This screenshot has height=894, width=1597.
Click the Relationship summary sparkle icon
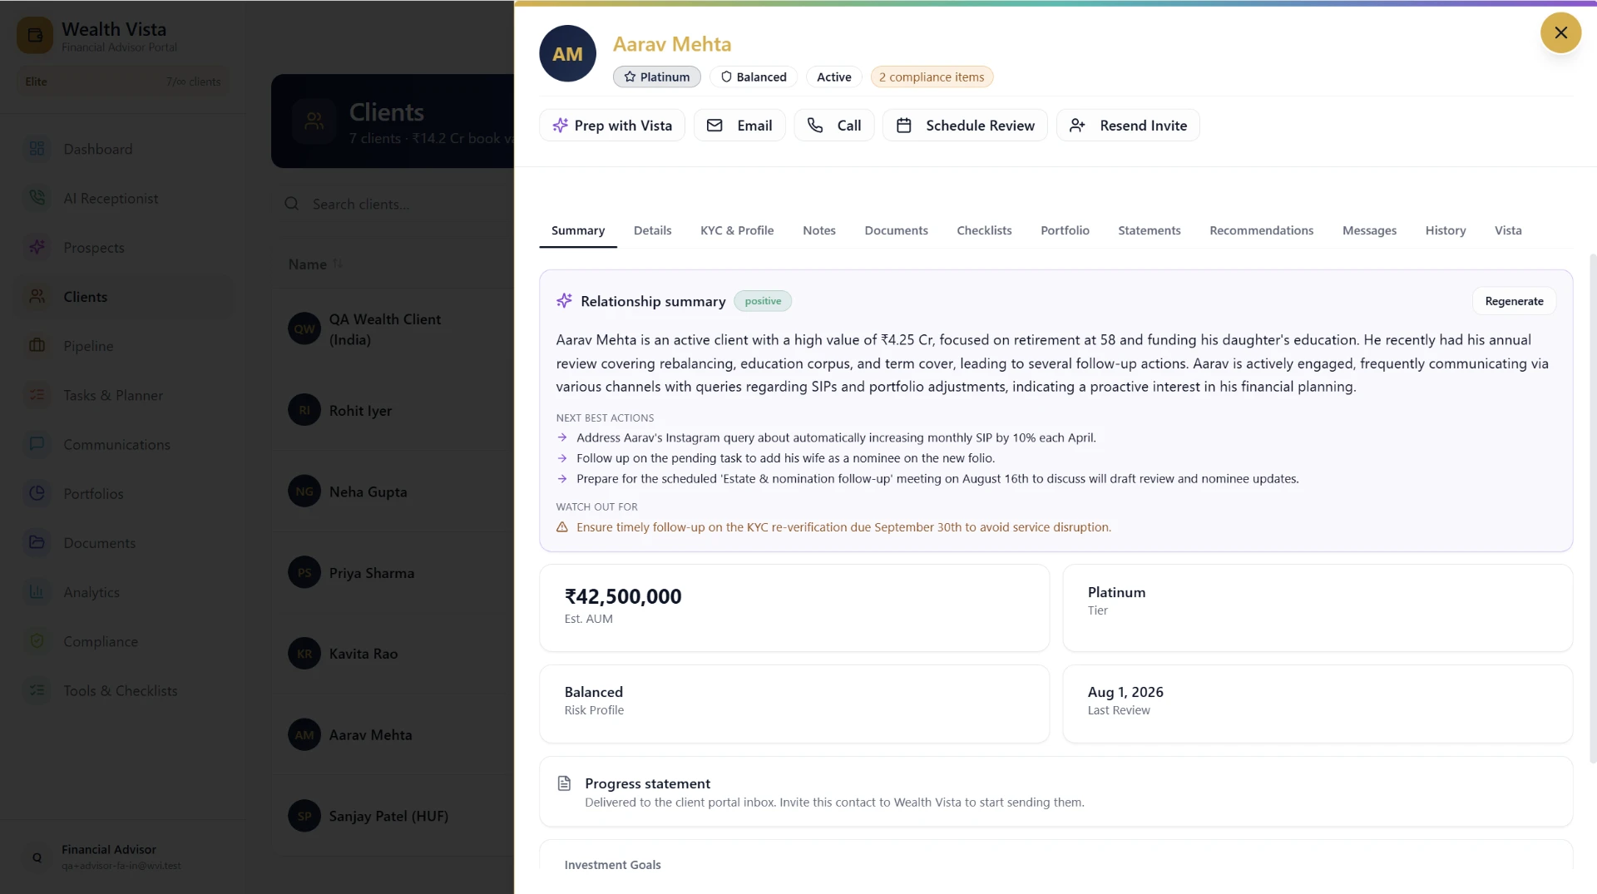coord(565,301)
